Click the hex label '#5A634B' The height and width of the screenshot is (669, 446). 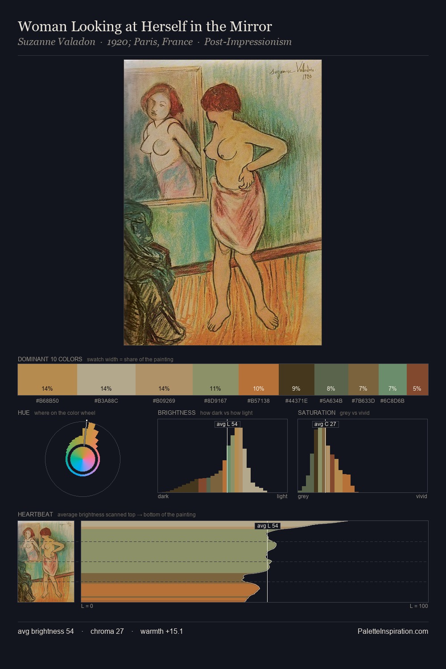click(x=331, y=401)
